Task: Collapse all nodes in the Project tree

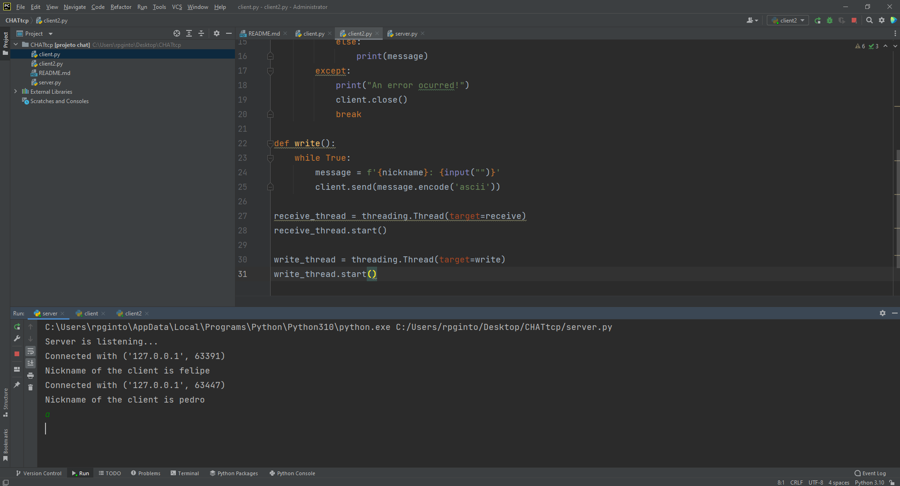Action: pyautogui.click(x=201, y=33)
